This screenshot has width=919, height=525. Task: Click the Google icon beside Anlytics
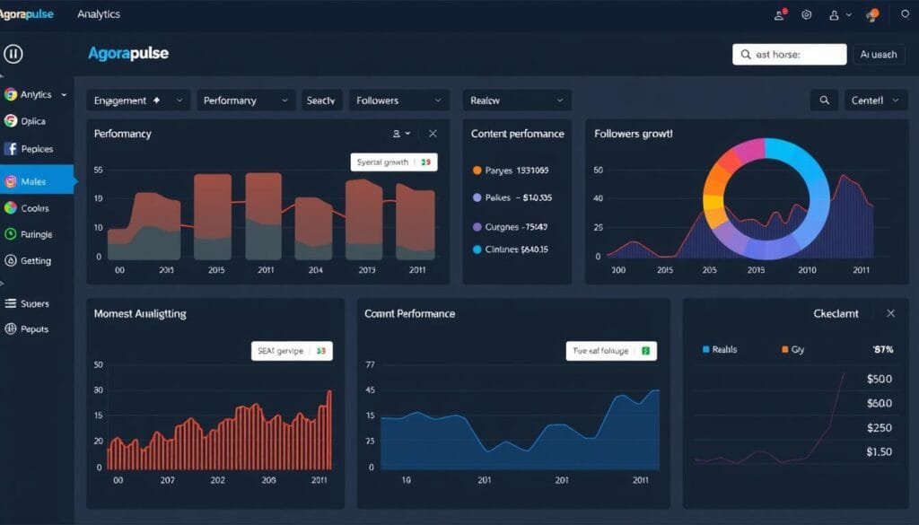pyautogui.click(x=11, y=94)
